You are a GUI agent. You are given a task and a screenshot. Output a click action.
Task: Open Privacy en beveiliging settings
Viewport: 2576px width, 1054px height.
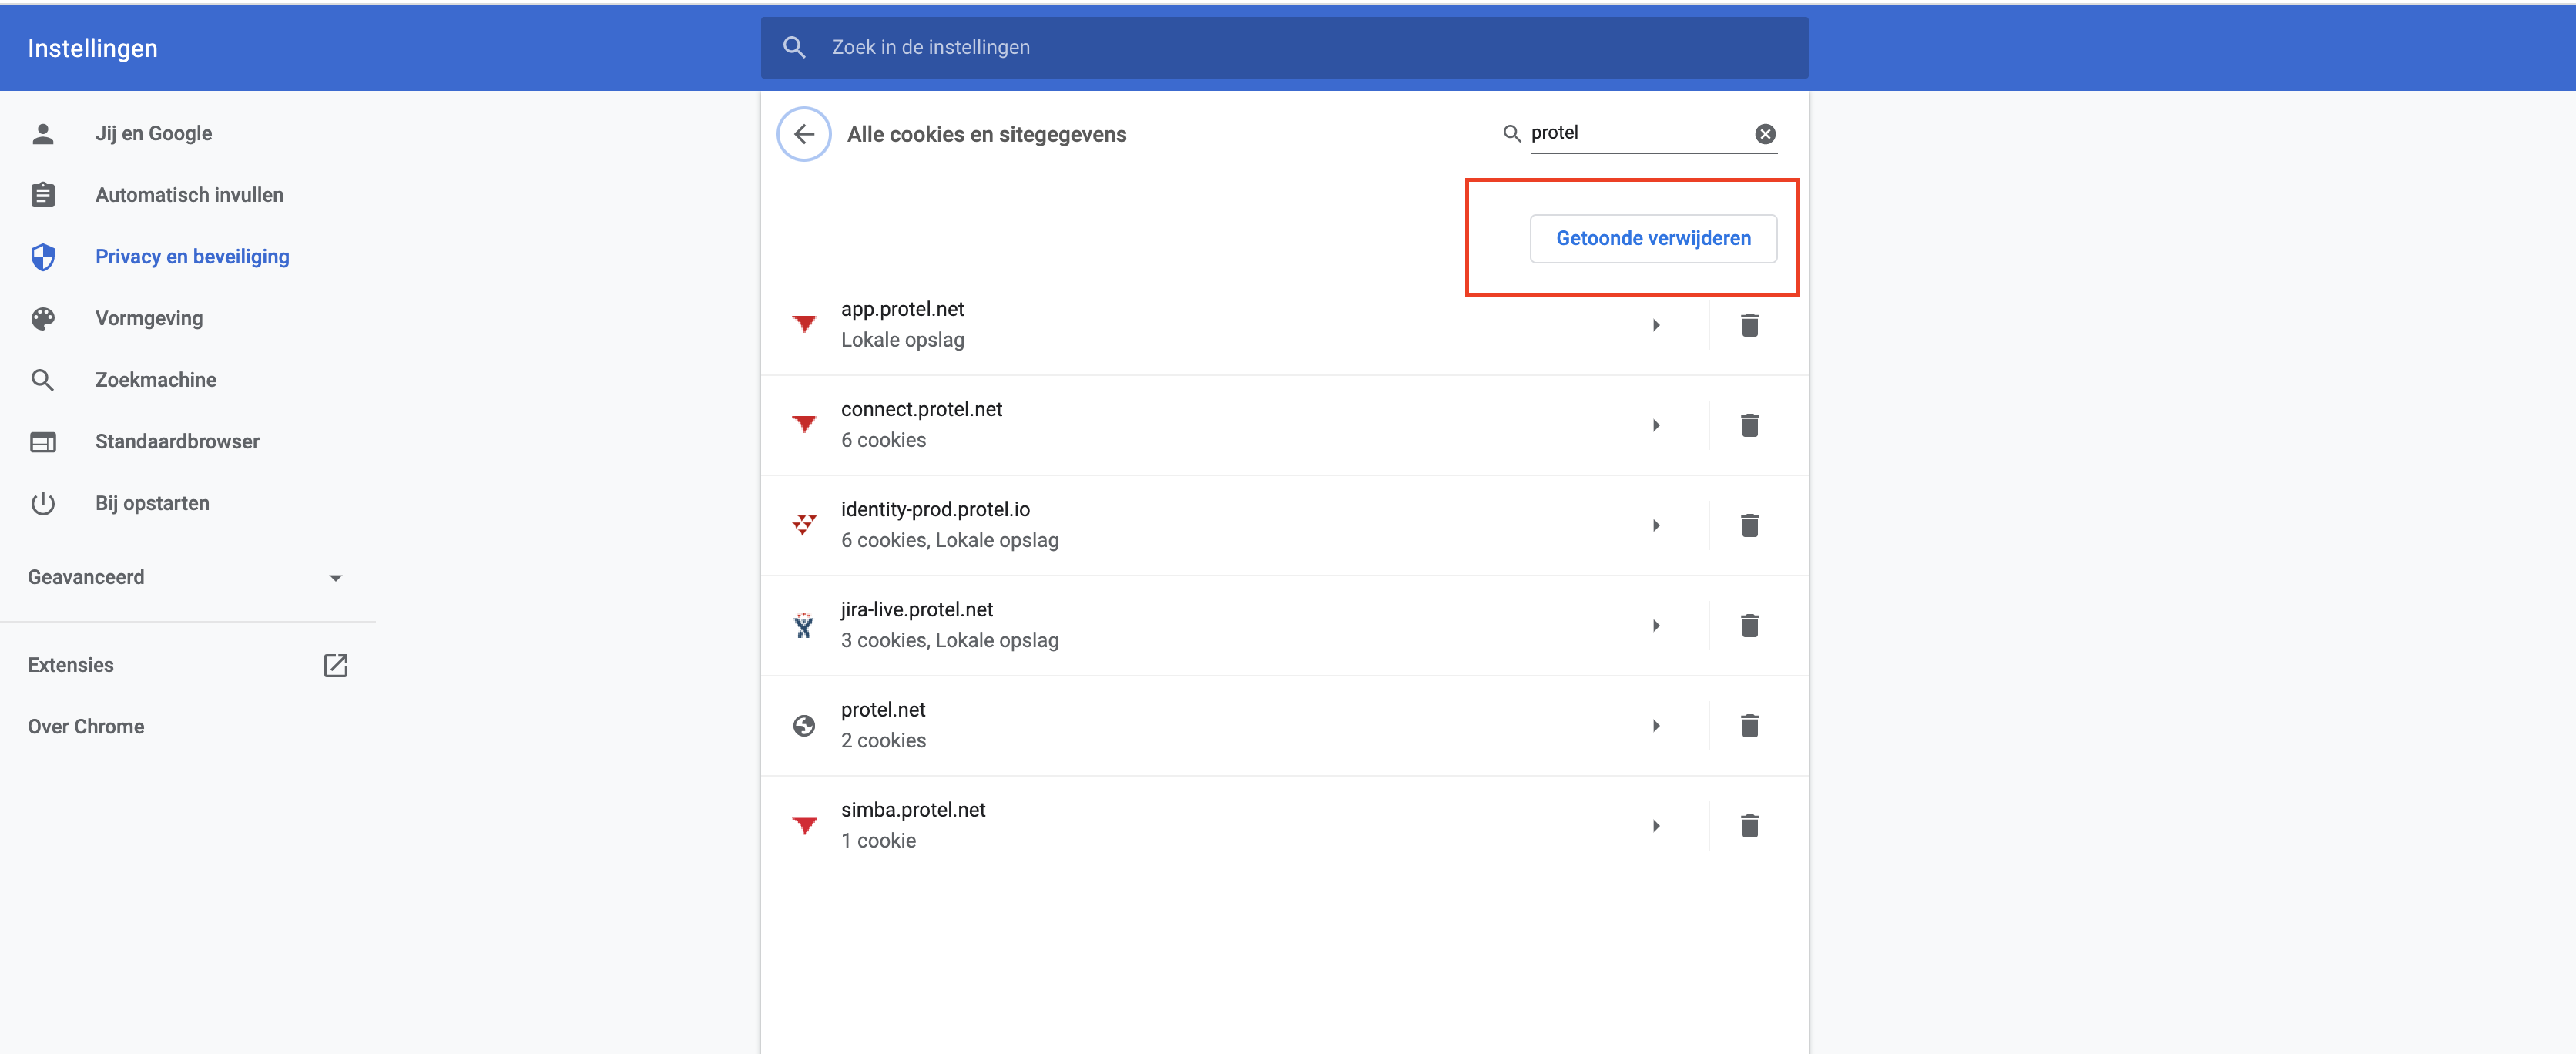coord(192,257)
